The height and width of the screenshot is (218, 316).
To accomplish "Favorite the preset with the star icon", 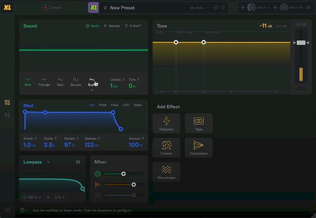I will click(x=105, y=8).
